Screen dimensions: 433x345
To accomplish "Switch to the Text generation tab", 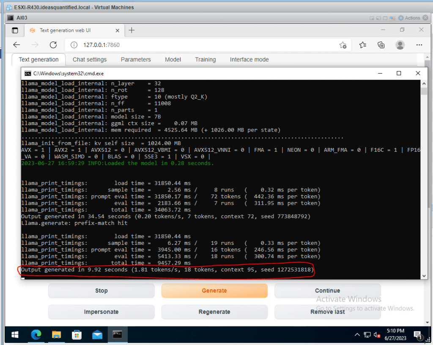I will pyautogui.click(x=38, y=60).
